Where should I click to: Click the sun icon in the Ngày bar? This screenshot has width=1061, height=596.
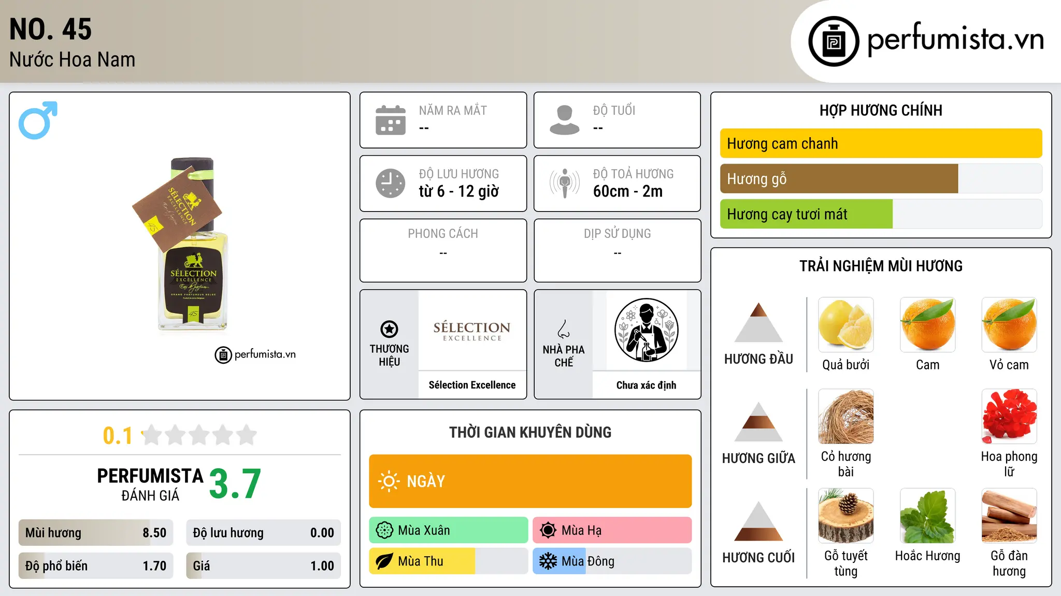389,481
